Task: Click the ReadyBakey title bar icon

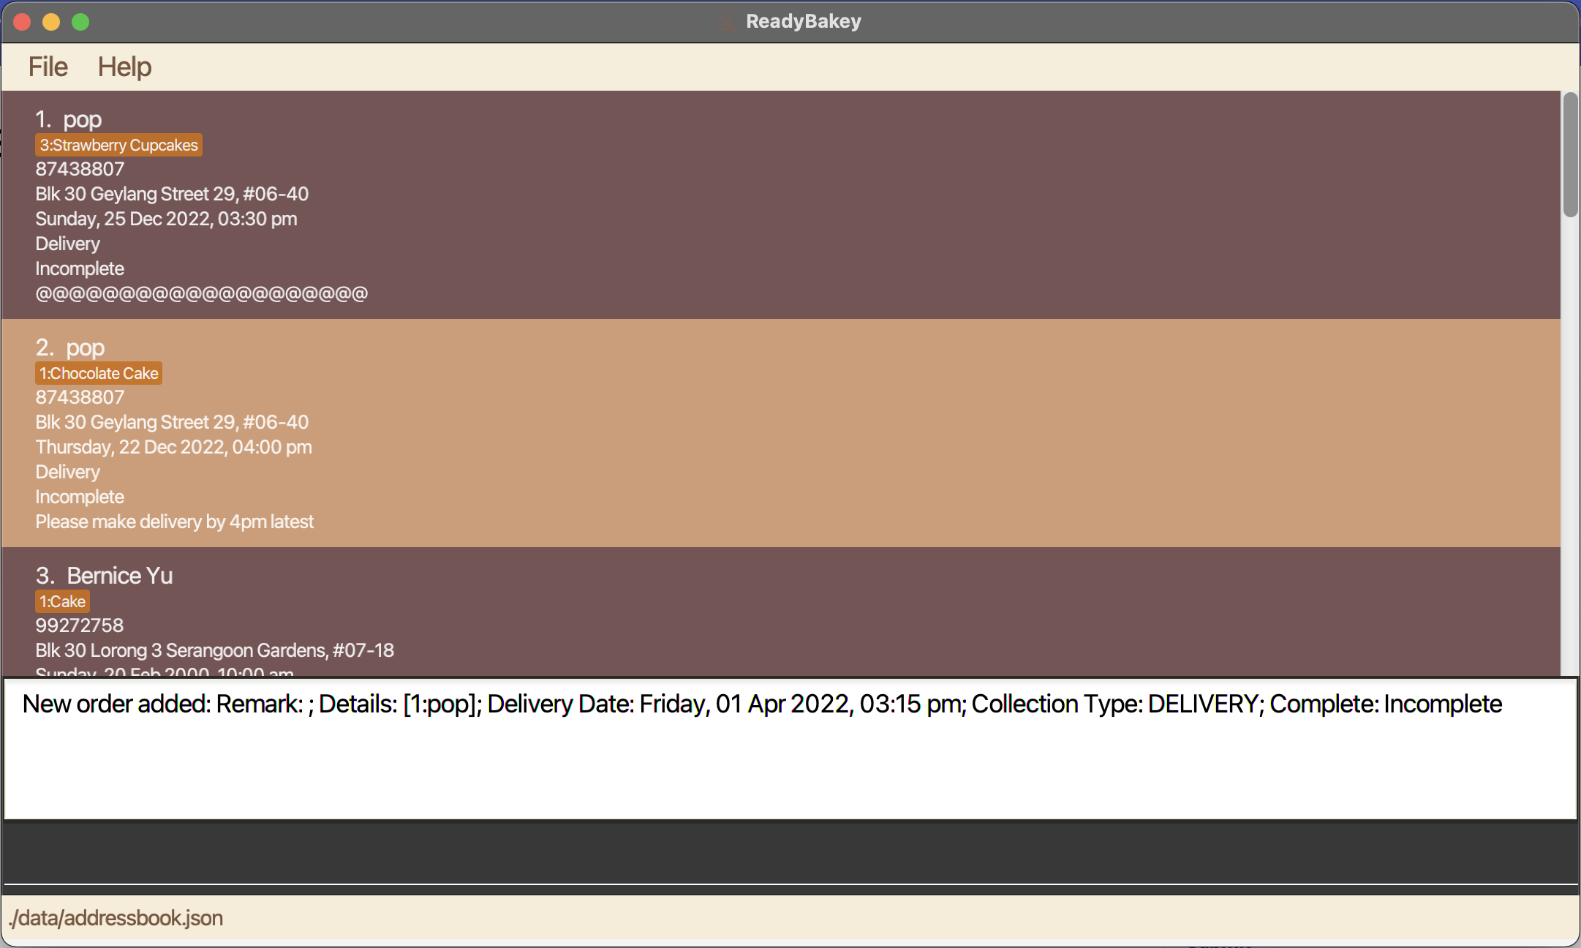Action: [x=727, y=21]
